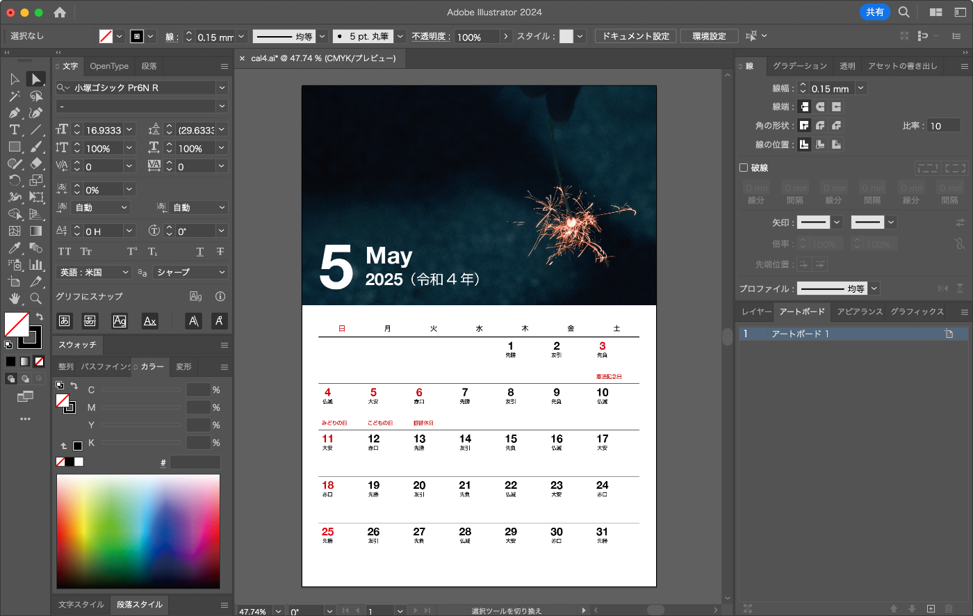The height and width of the screenshot is (616, 973).
Task: Click the 比率 miter limit field
Action: (x=943, y=126)
